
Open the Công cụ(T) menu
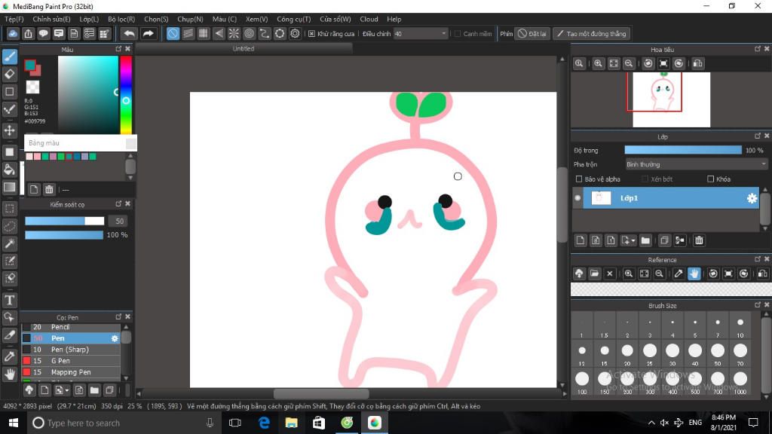point(293,19)
